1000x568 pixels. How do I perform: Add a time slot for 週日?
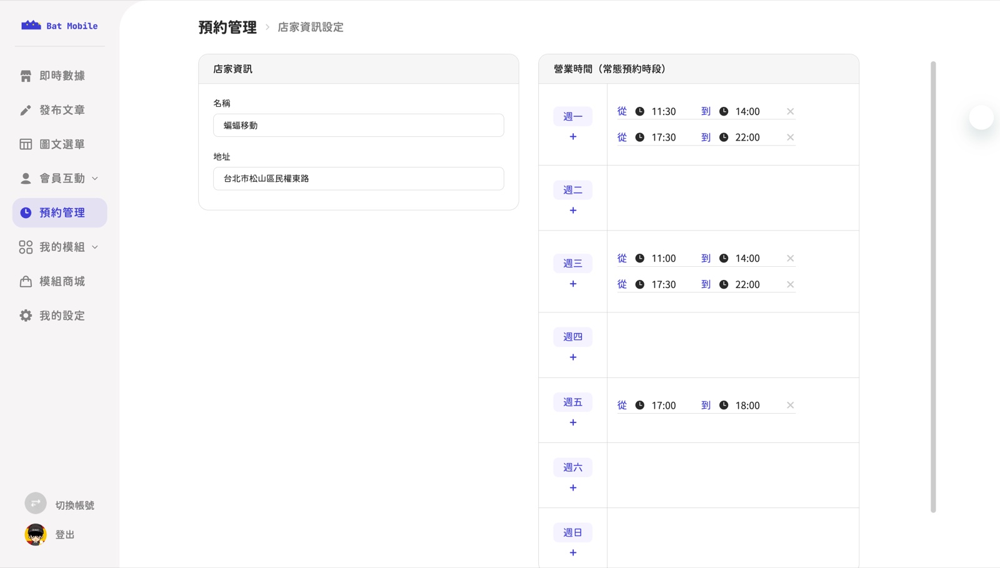click(573, 553)
